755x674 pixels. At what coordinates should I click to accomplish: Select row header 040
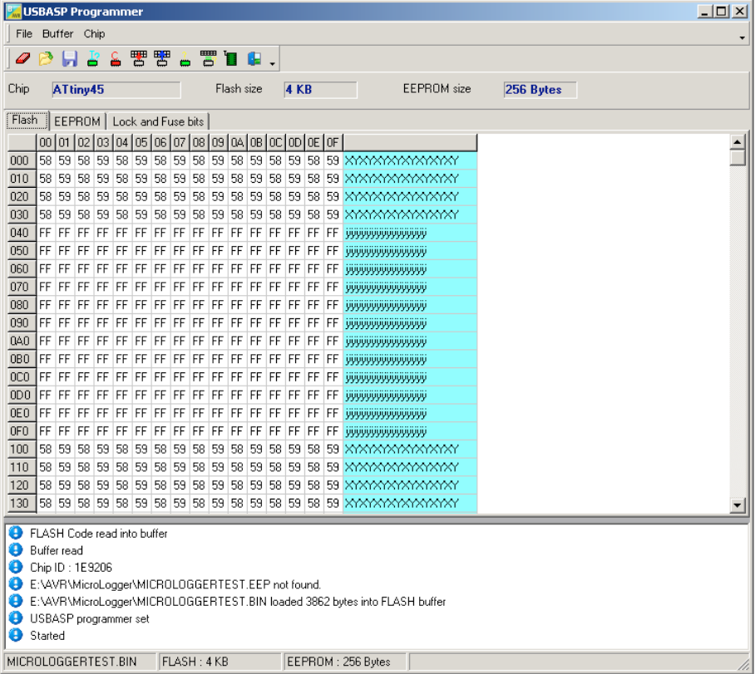pos(21,233)
